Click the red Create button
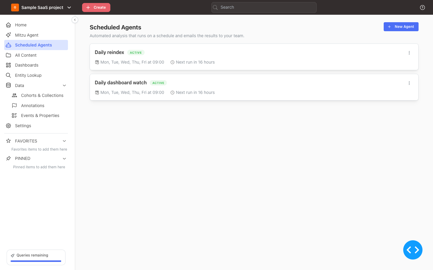Viewport: 433px width, 270px height. click(96, 7)
